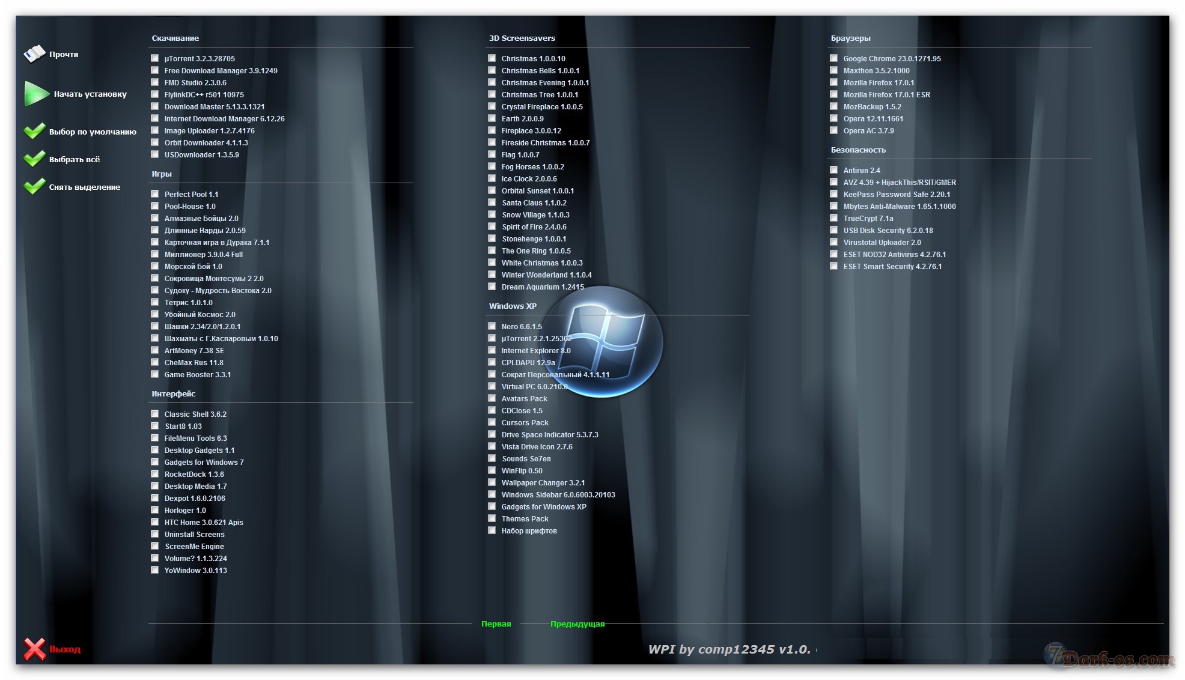The width and height of the screenshot is (1185, 680).
Task: Click the Выход exit label
Action: click(x=65, y=649)
